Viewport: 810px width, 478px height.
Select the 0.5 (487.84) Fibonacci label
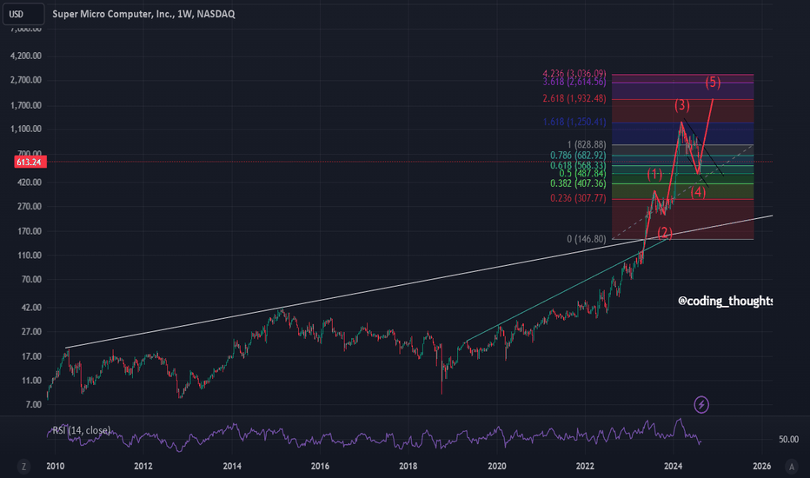click(x=582, y=174)
